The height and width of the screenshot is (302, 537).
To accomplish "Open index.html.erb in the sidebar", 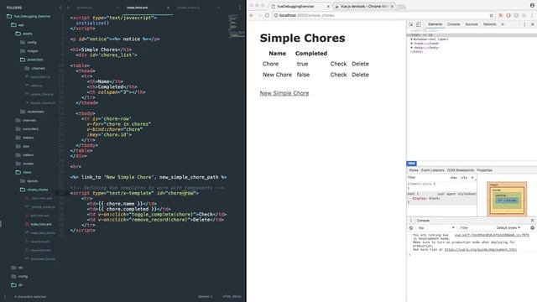I will coord(41,224).
